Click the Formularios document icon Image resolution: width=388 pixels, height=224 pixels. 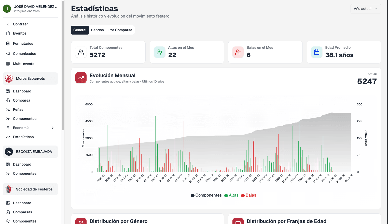click(x=8, y=43)
